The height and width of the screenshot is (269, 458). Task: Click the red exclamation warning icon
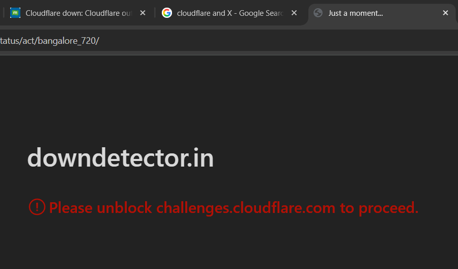(x=37, y=207)
